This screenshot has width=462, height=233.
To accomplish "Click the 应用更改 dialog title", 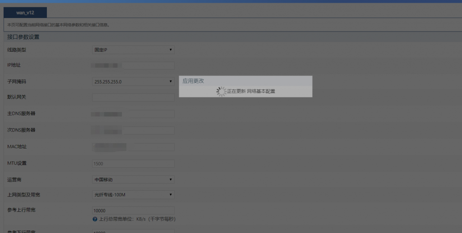I will pyautogui.click(x=194, y=81).
